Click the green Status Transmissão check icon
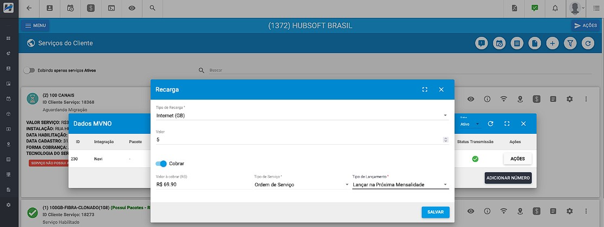Viewport: 604px width, 227px height. coord(475,159)
